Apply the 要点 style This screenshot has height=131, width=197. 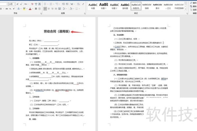tap(157, 6)
